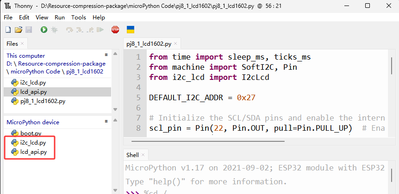Click the Ukraine flag toolbar icon
Screen dimensions: 399x194
click(131, 30)
